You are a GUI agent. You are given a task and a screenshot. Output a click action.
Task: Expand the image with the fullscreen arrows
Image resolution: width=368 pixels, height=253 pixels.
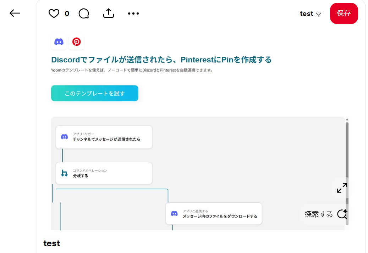point(342,188)
